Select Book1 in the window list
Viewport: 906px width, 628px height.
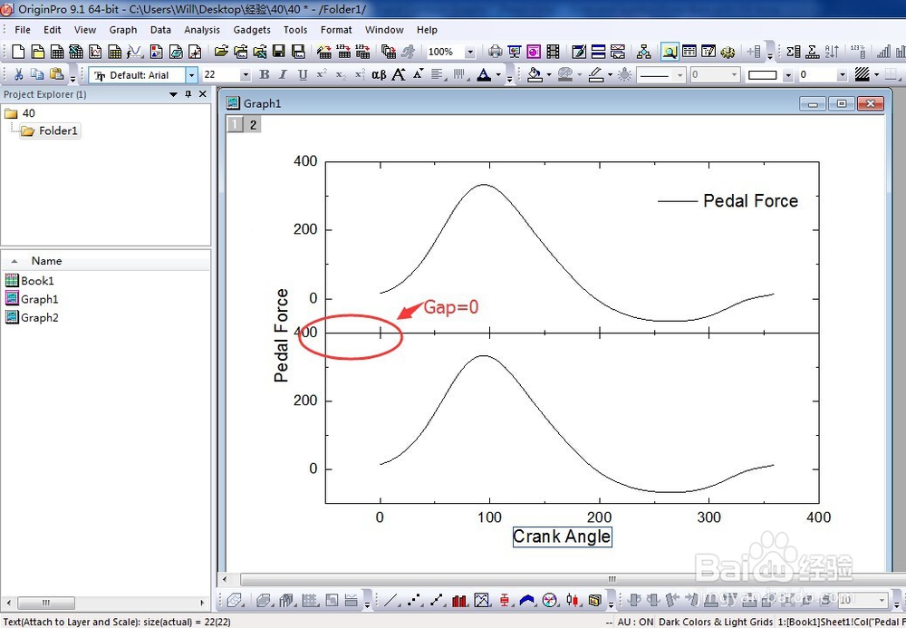coord(30,281)
